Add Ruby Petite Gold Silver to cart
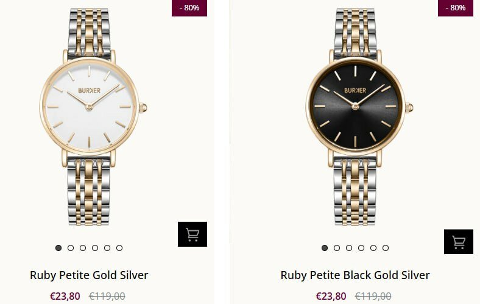This screenshot has width=480, height=304. coord(192,235)
